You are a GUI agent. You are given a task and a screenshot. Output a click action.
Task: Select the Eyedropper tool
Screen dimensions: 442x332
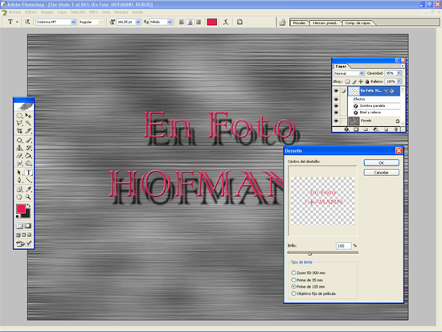point(28,189)
